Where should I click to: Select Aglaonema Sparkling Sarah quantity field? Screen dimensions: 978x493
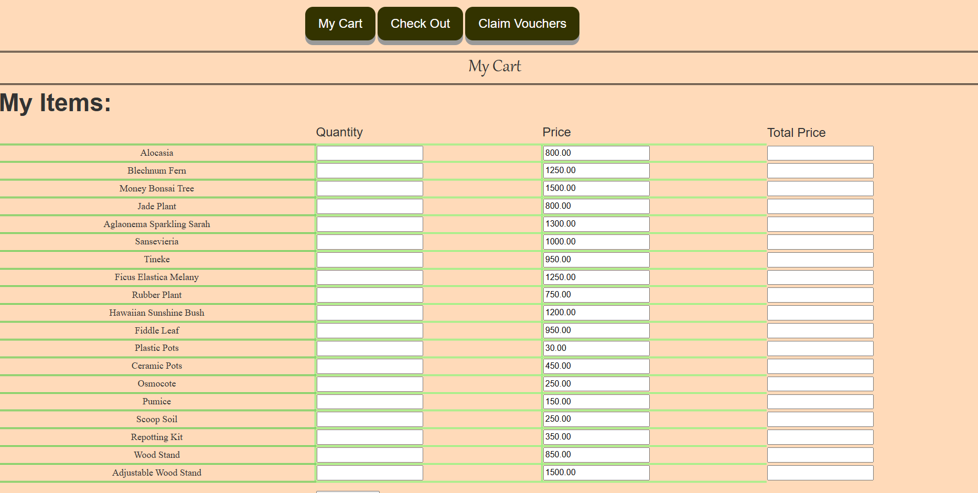[370, 224]
